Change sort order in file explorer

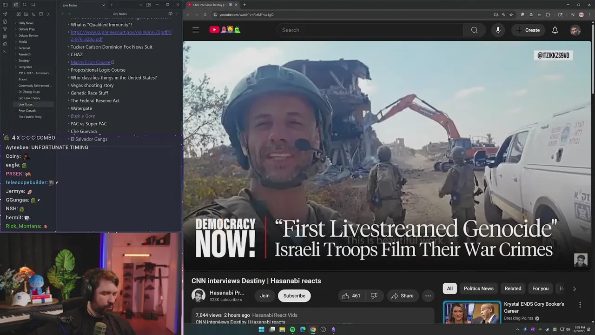(x=33, y=14)
